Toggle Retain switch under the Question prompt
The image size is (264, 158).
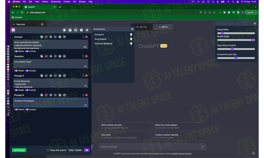[x=16, y=71]
